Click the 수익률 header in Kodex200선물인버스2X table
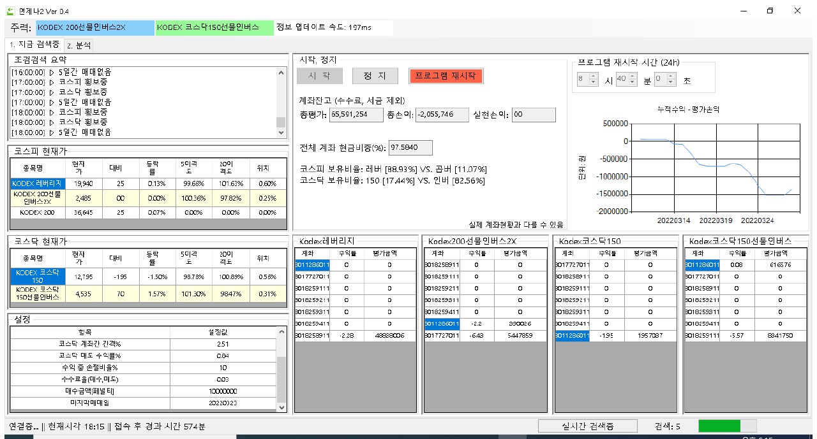This screenshot has width=817, height=439. [x=476, y=253]
